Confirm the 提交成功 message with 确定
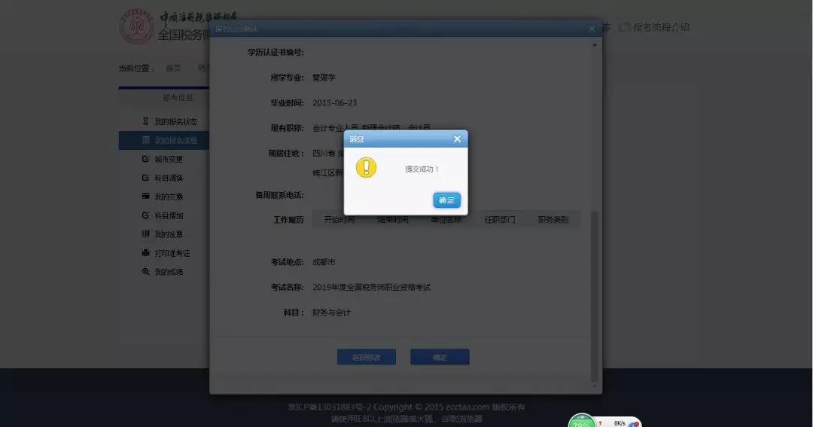This screenshot has height=427, width=813. (446, 200)
